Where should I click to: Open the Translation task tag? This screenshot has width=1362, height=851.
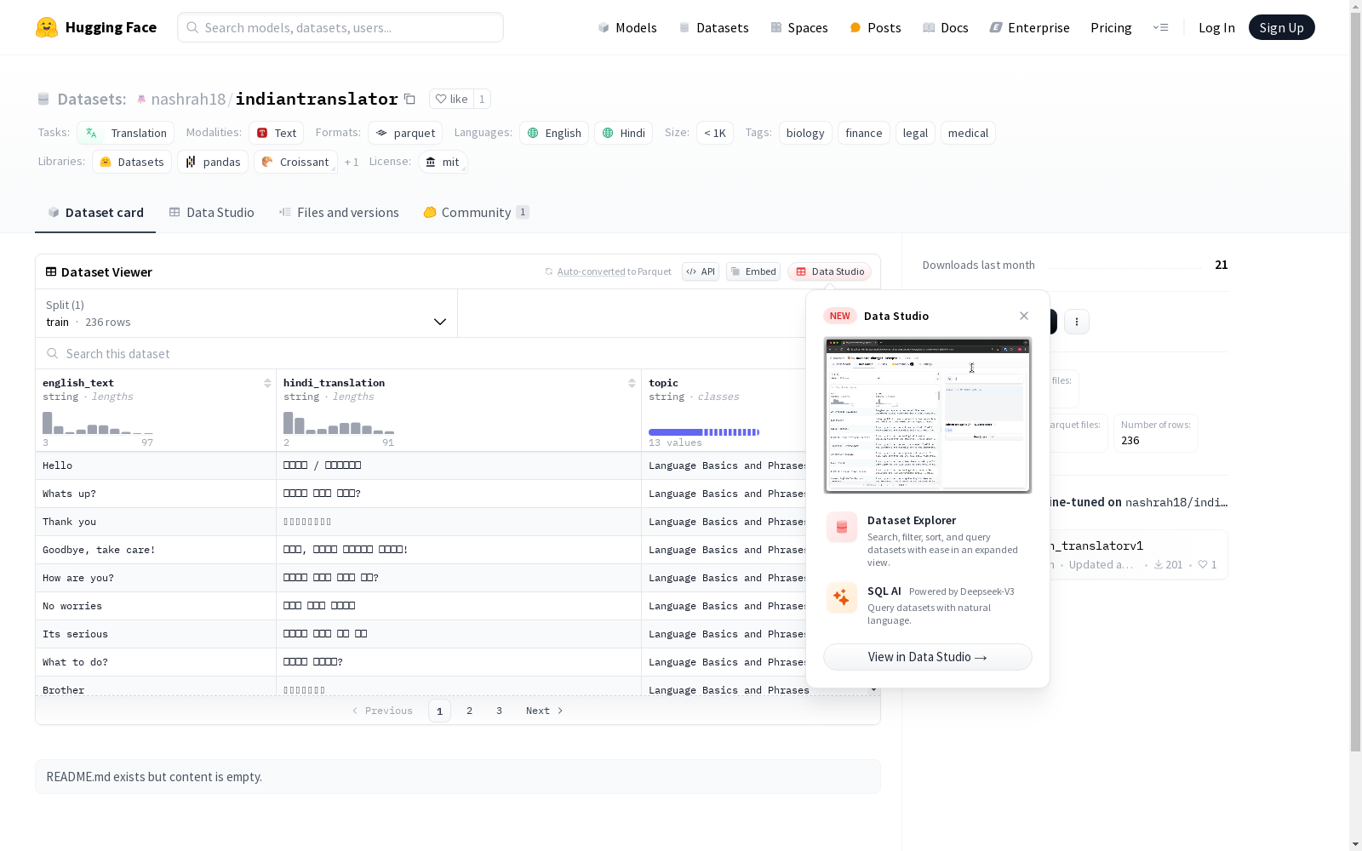[125, 133]
